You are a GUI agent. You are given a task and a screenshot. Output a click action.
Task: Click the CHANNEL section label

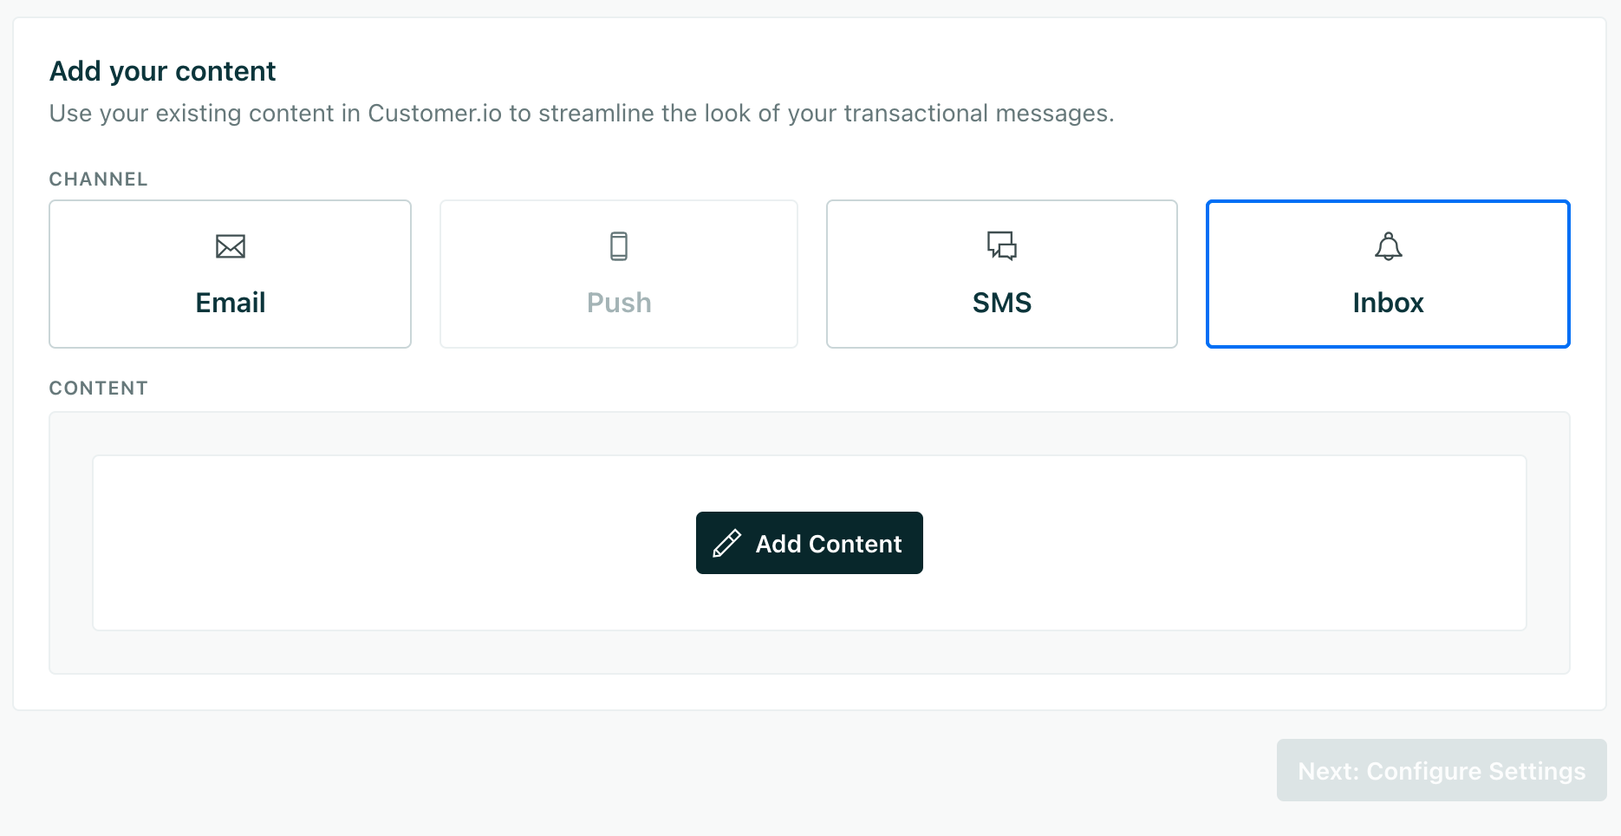point(98,179)
